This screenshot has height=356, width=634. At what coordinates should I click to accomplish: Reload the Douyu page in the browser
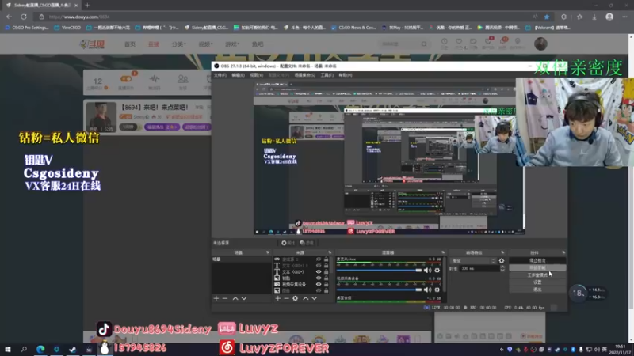coord(24,17)
